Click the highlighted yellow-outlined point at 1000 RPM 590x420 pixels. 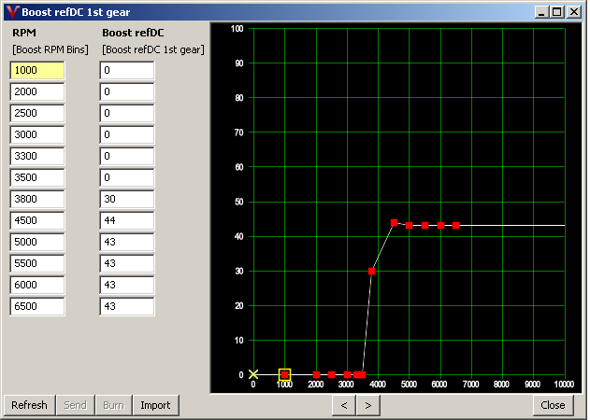point(284,375)
